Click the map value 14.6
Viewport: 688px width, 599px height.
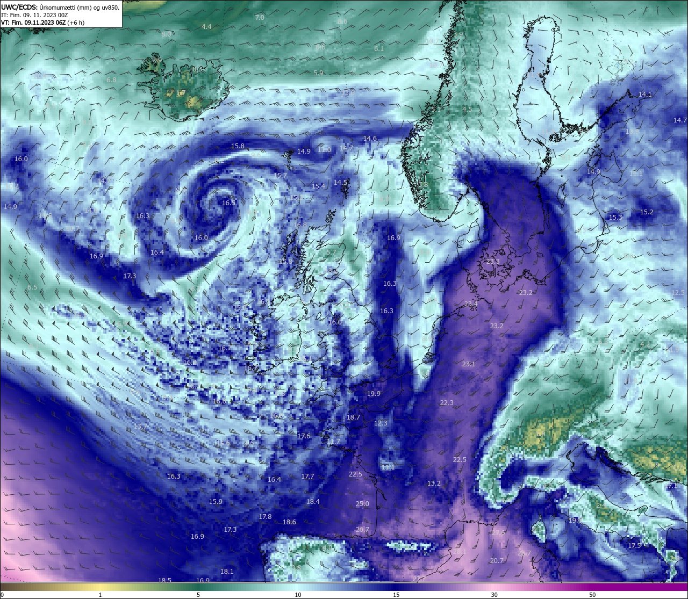(370, 138)
